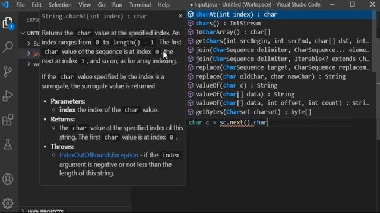Place cursor in code line char c = sc.next().char
Viewport: 380px width, 213px height.
click(x=228, y=122)
